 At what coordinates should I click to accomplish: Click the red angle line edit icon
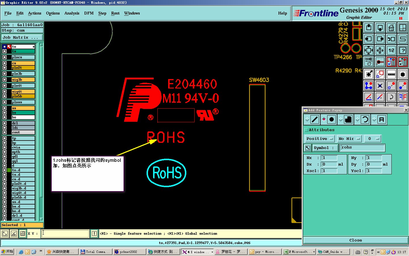pyautogui.click(x=369, y=97)
